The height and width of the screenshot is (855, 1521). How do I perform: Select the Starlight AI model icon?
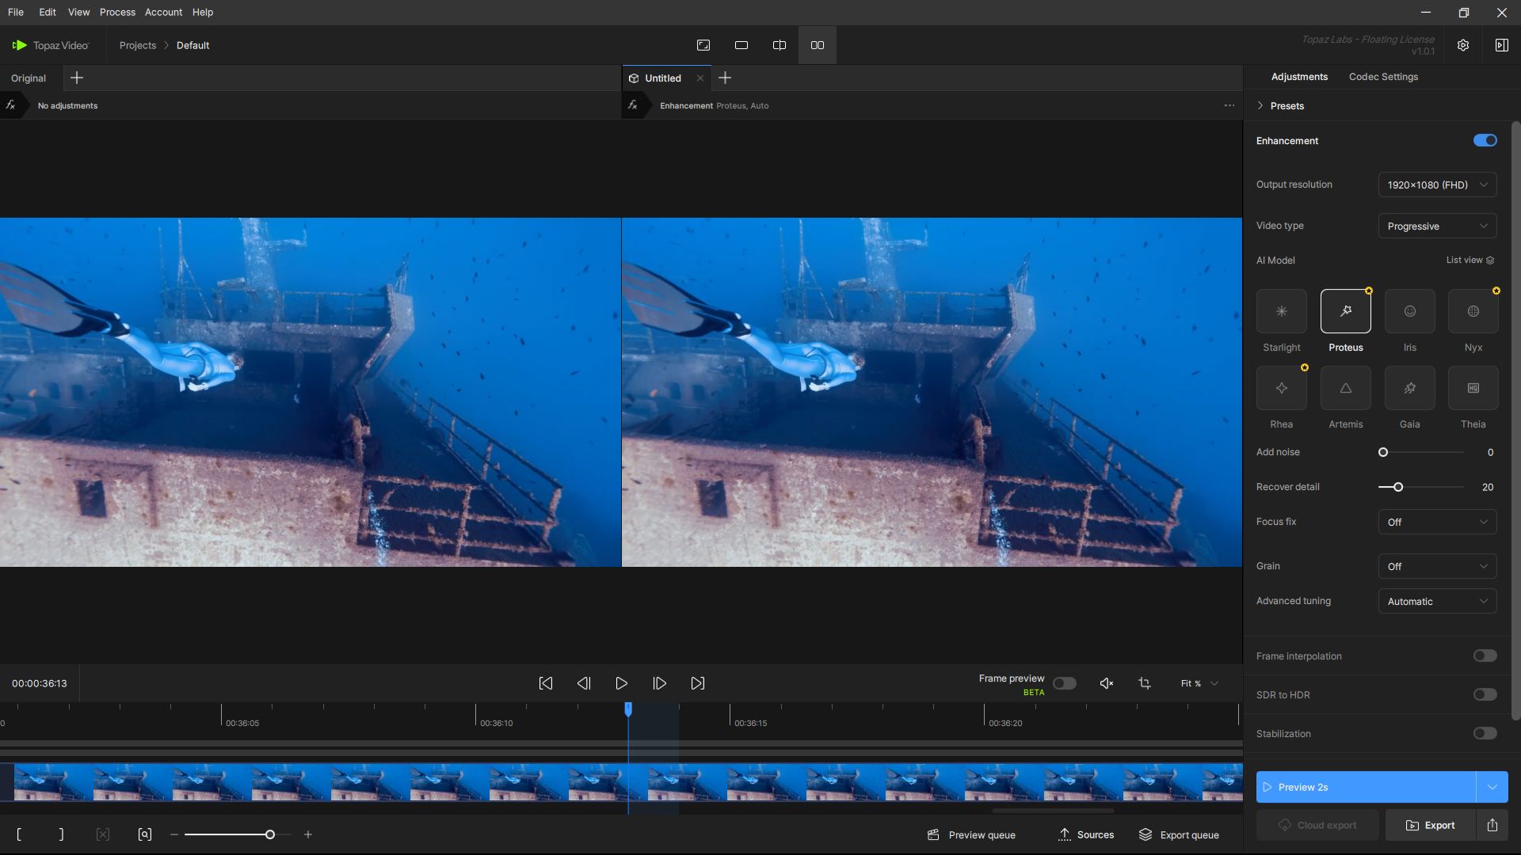pyautogui.click(x=1281, y=311)
